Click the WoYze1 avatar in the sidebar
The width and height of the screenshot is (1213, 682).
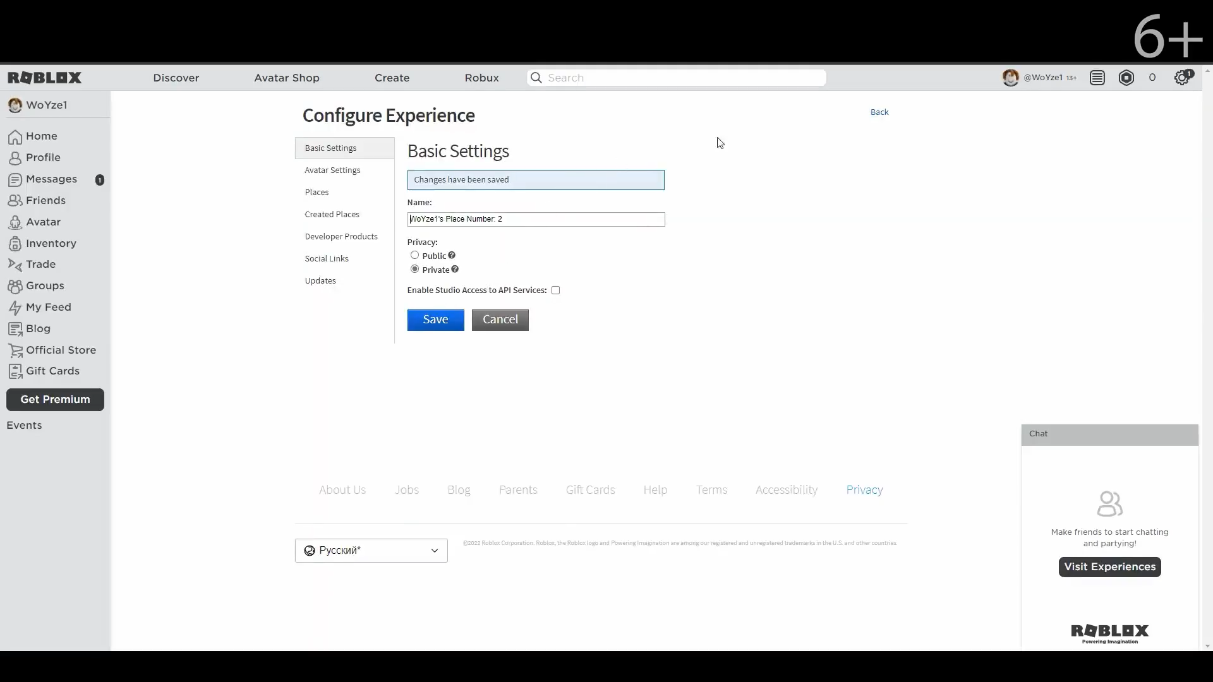(15, 105)
